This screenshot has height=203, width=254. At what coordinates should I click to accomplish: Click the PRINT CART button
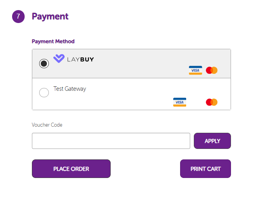[x=205, y=169]
